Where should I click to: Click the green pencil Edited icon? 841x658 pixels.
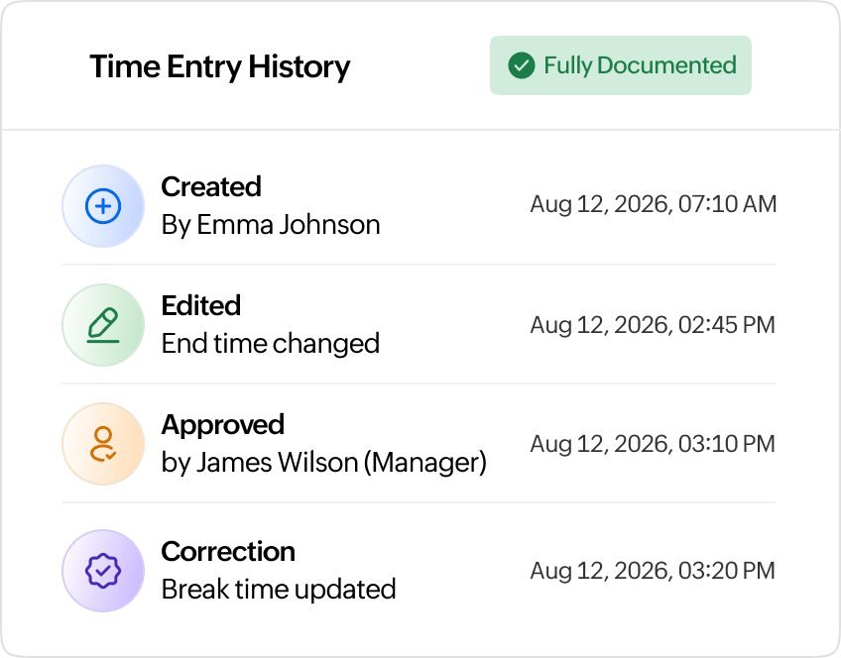click(103, 325)
